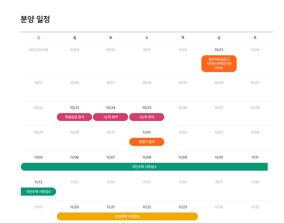Select the 금 (Friday) column header
Viewport: 284px width, 223px height.
pyautogui.click(x=219, y=37)
